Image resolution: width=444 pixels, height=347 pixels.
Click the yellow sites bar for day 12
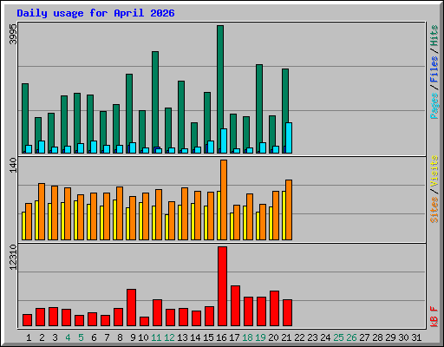pos(166,227)
